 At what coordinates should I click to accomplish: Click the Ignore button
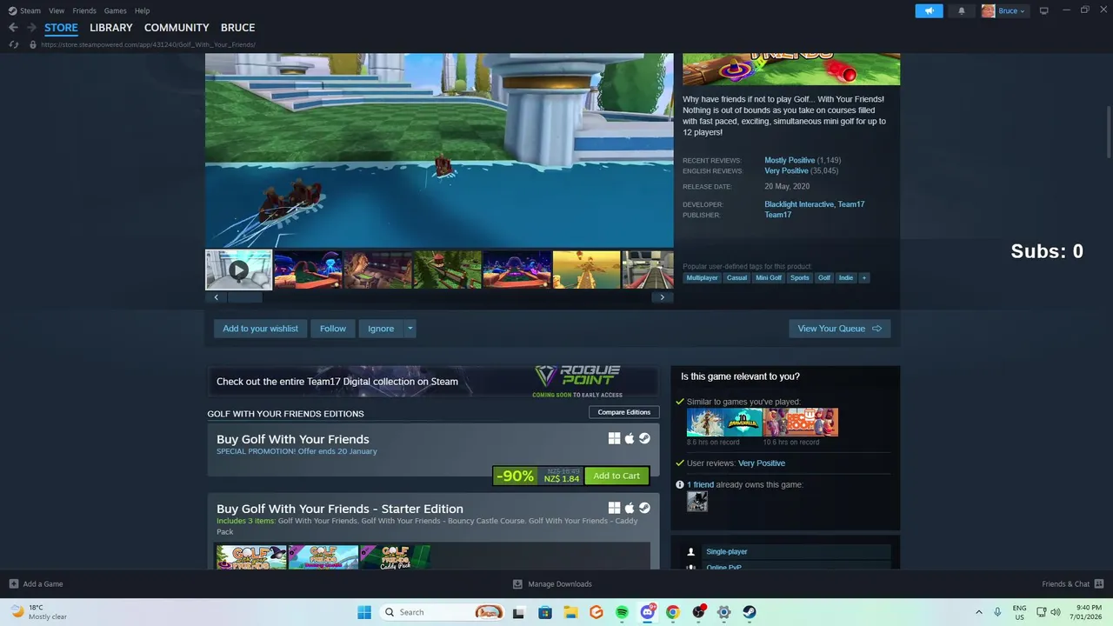point(381,329)
